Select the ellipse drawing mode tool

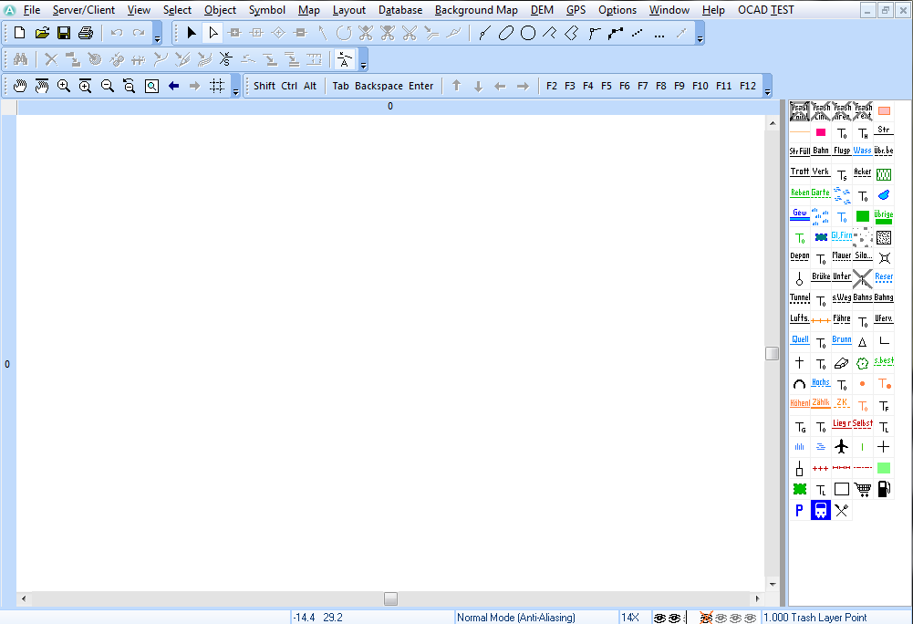coord(506,33)
